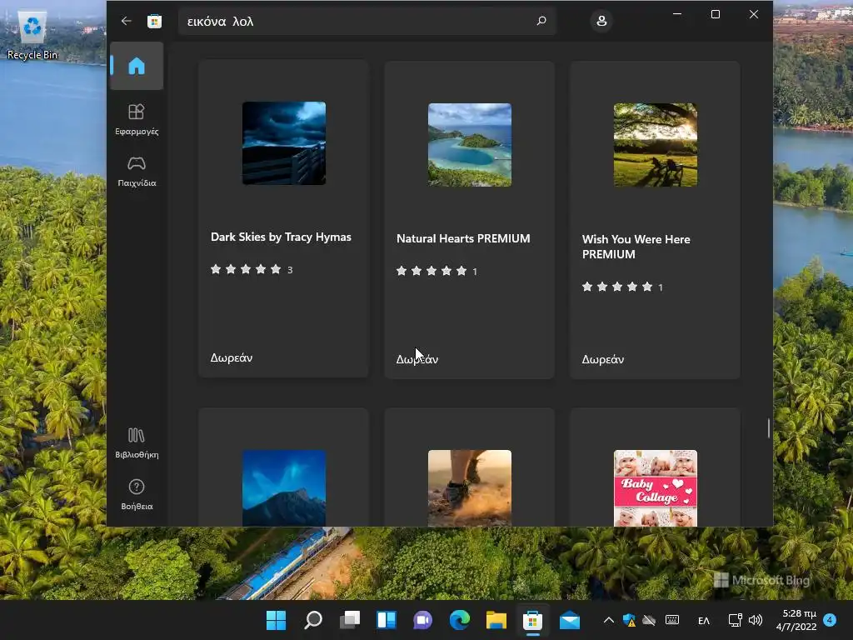The width and height of the screenshot is (853, 640).
Task: Open Widgets on taskbar
Action: [387, 620]
